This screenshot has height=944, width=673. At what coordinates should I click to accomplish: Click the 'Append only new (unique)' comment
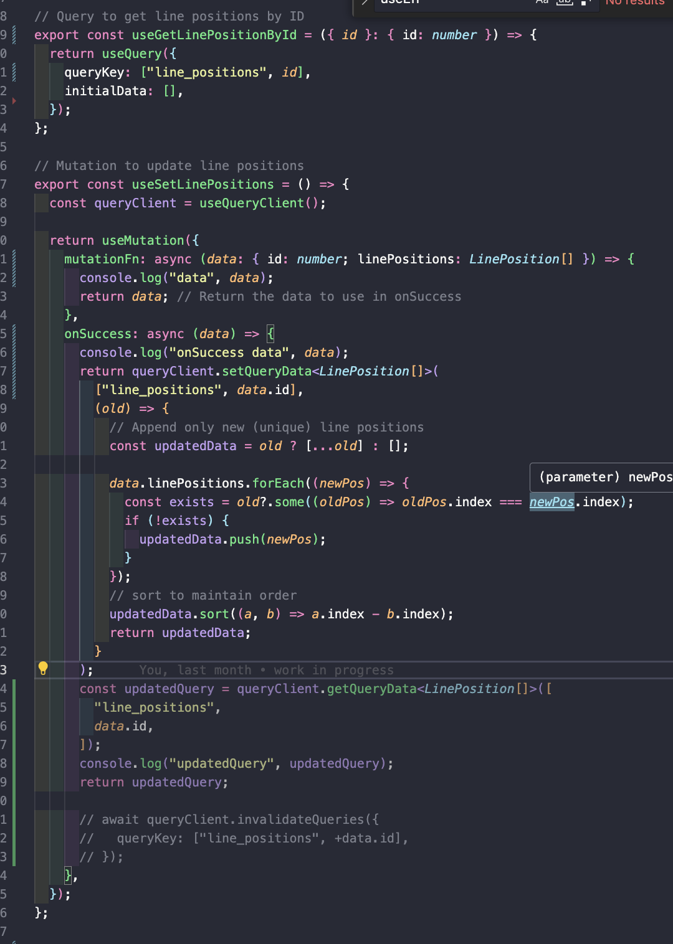point(267,427)
